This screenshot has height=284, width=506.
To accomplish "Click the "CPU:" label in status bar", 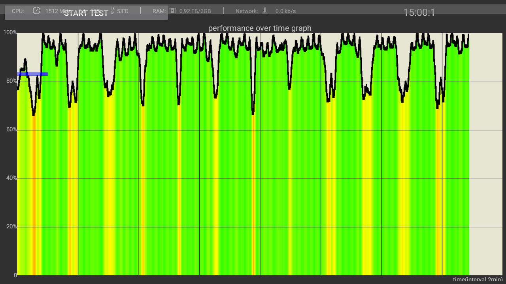I will coord(18,11).
